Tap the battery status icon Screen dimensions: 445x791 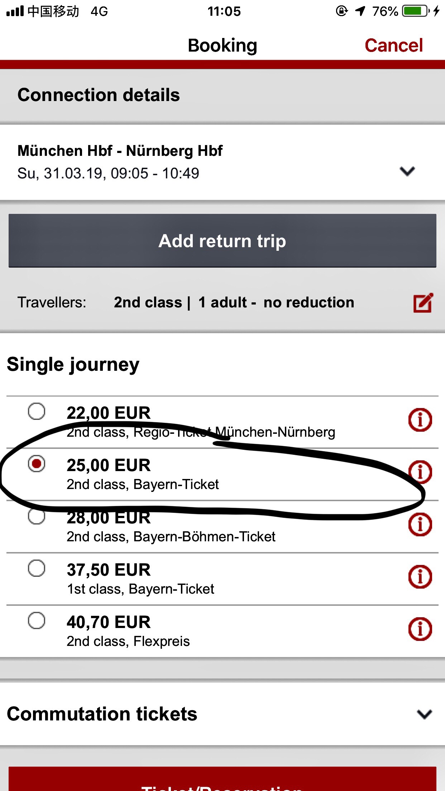pos(416,11)
